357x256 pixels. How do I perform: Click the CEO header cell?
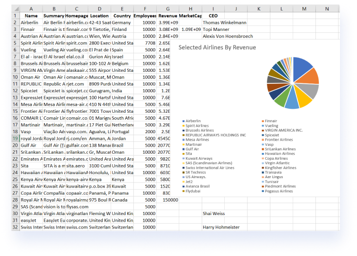213,15
